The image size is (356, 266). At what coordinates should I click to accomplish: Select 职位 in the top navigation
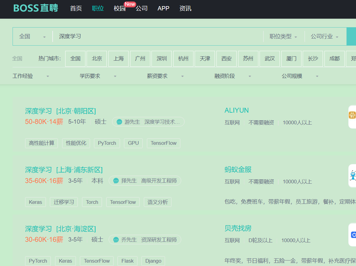pos(98,8)
